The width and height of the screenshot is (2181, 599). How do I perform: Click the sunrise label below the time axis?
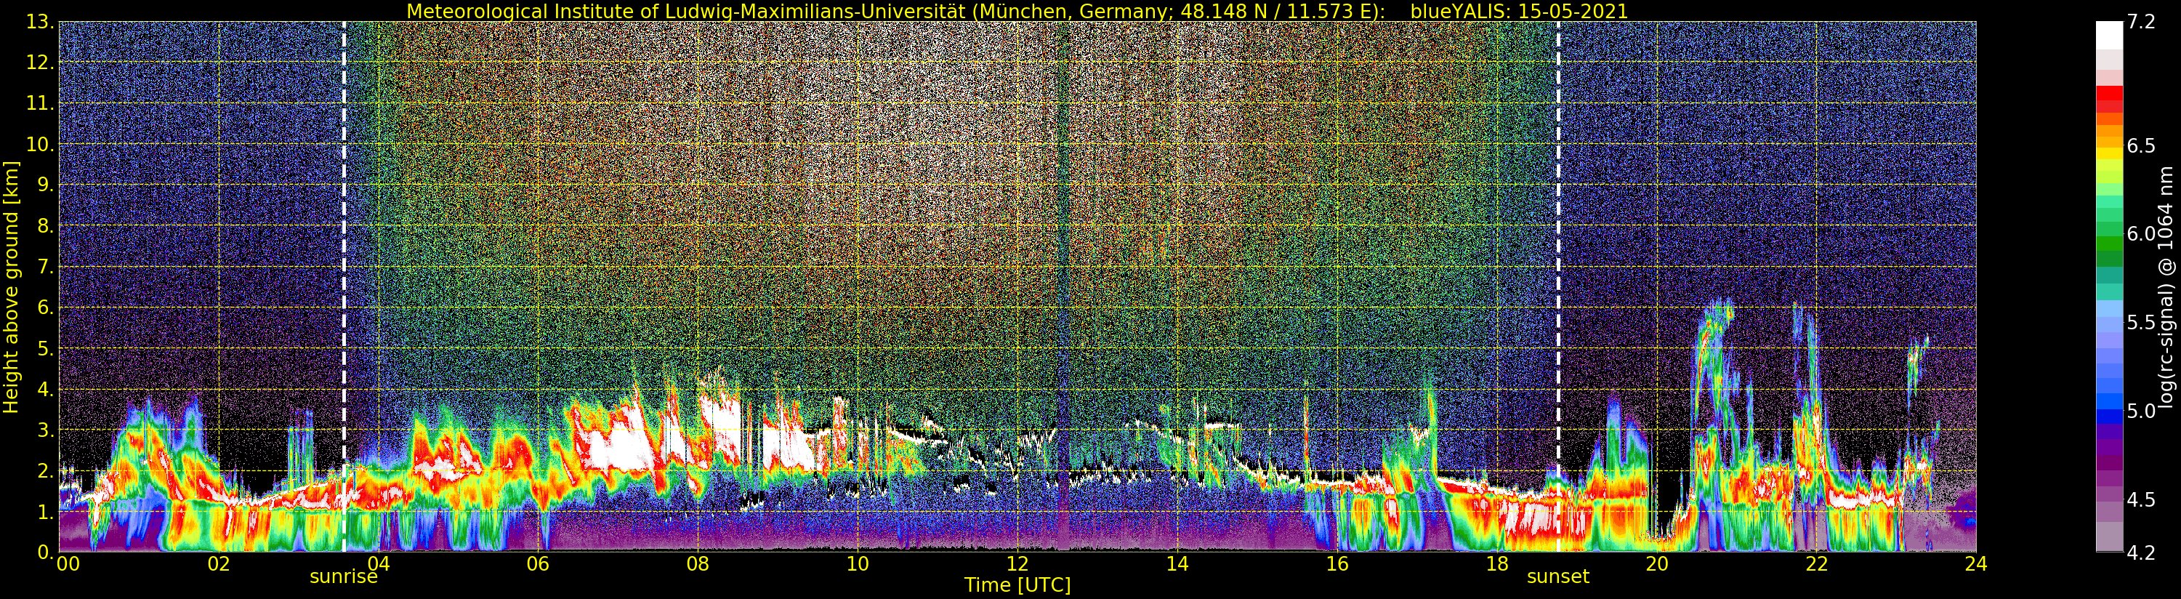[x=343, y=577]
